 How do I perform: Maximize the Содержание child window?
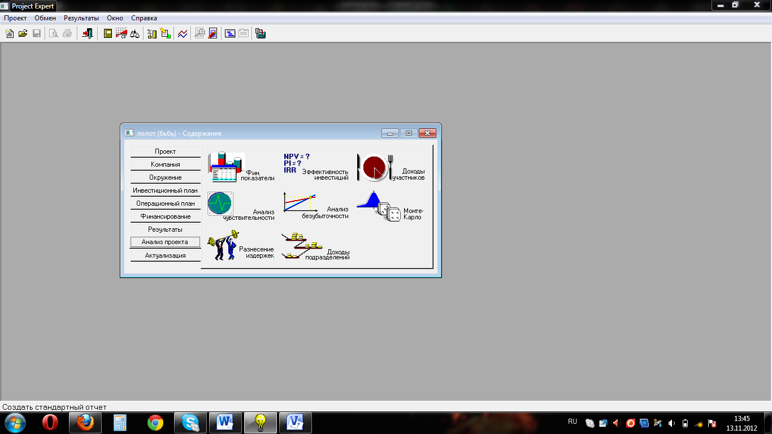[408, 133]
